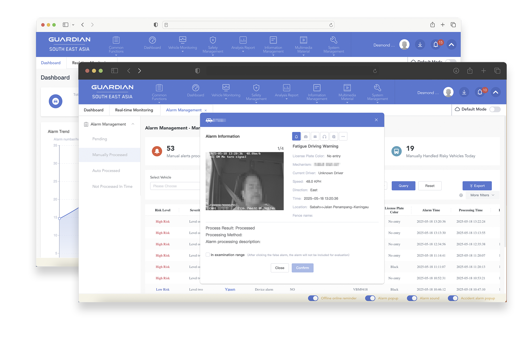Click the Analysis Report icon in the back window
524x340 pixels.
[x=243, y=40]
